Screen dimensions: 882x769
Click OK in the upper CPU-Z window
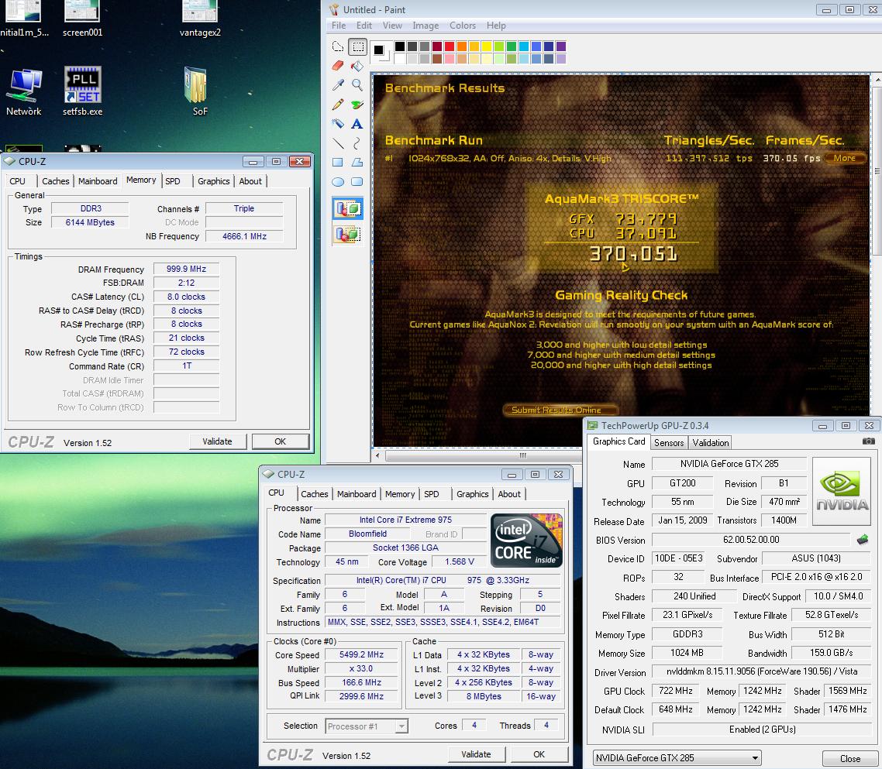pyautogui.click(x=280, y=441)
